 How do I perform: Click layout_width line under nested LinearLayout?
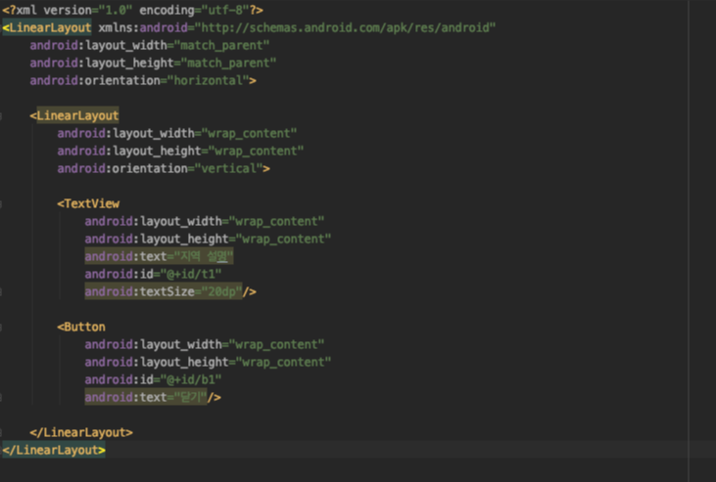click(177, 134)
